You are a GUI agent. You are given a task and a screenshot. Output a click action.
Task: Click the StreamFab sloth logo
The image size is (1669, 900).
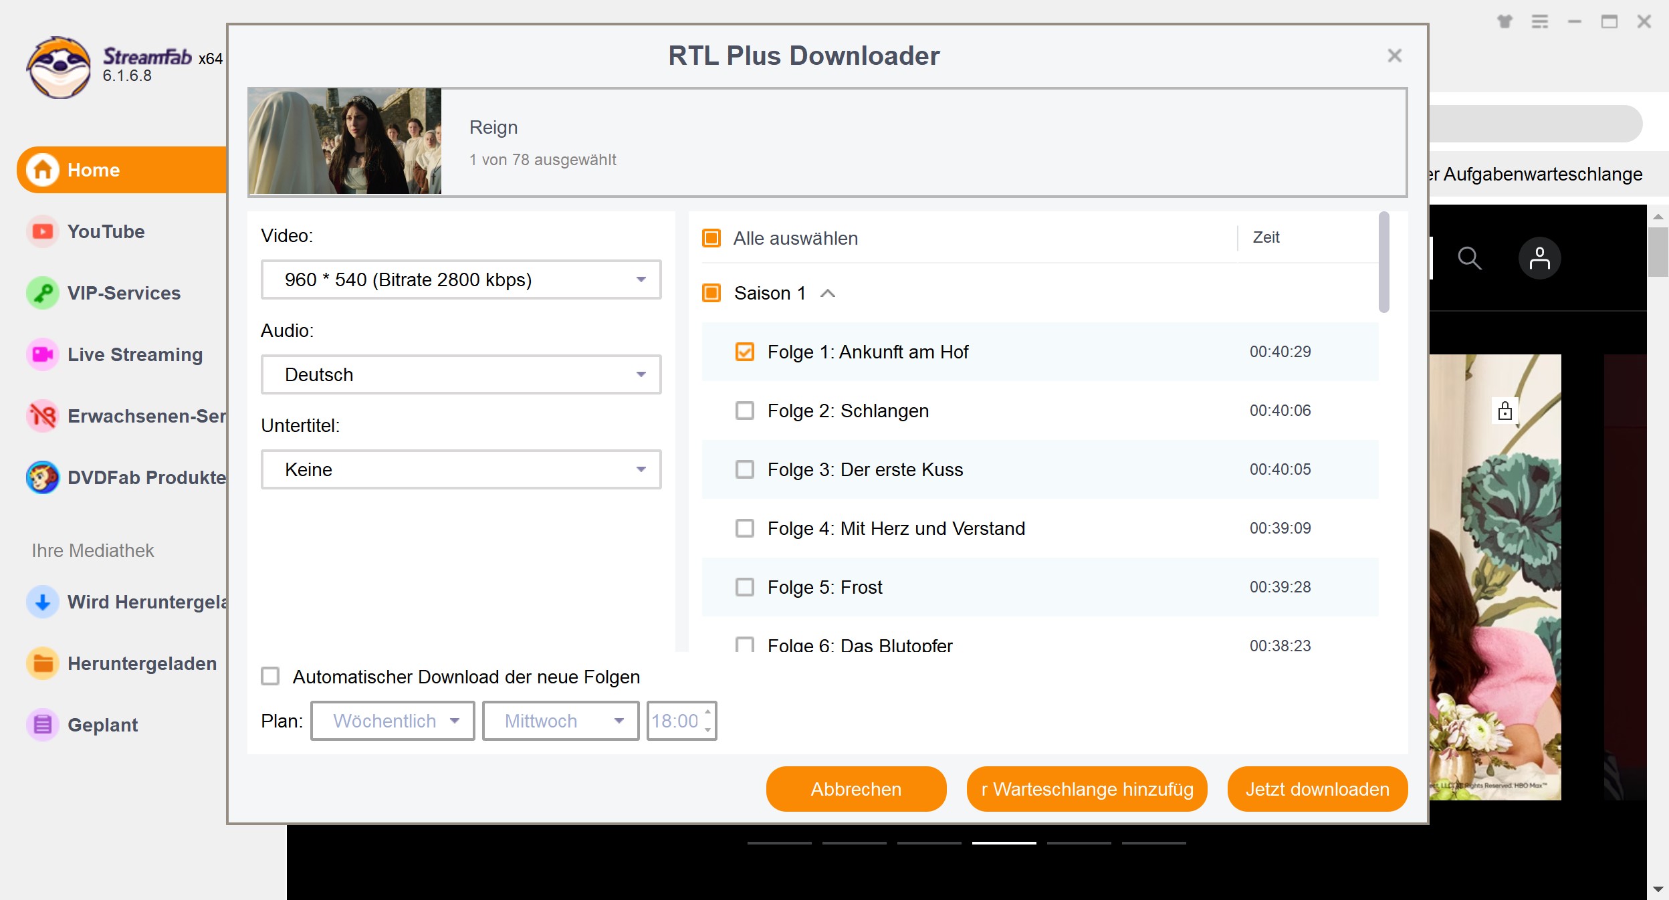click(59, 67)
